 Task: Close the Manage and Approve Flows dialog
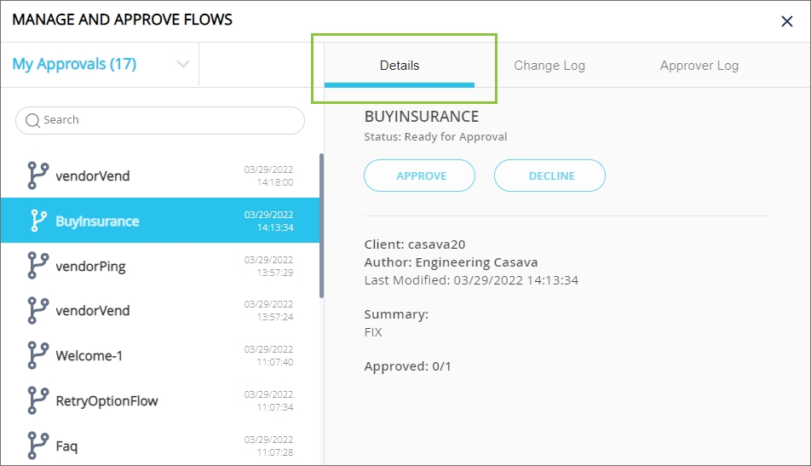click(x=787, y=21)
